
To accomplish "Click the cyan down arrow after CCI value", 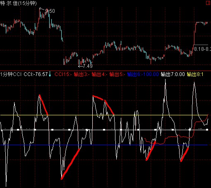I will pyautogui.click(x=50, y=74).
